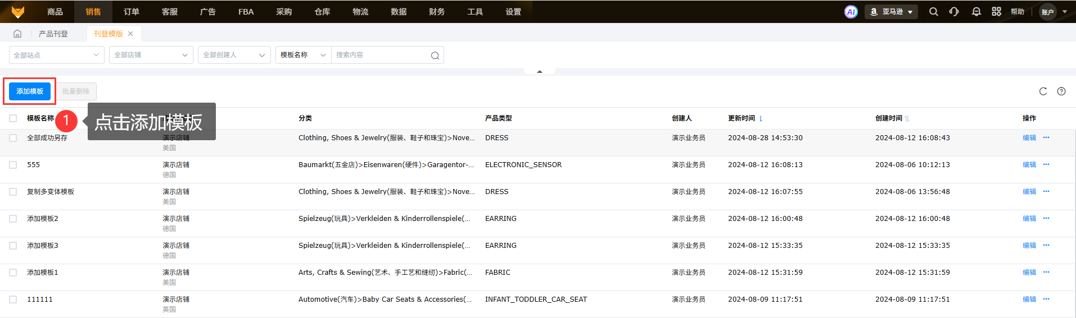Open the 亚马逊 platform dropdown
Image resolution: width=1076 pixels, height=318 pixels.
pyautogui.click(x=891, y=12)
